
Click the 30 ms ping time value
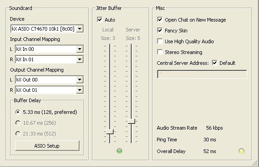tap(210, 140)
